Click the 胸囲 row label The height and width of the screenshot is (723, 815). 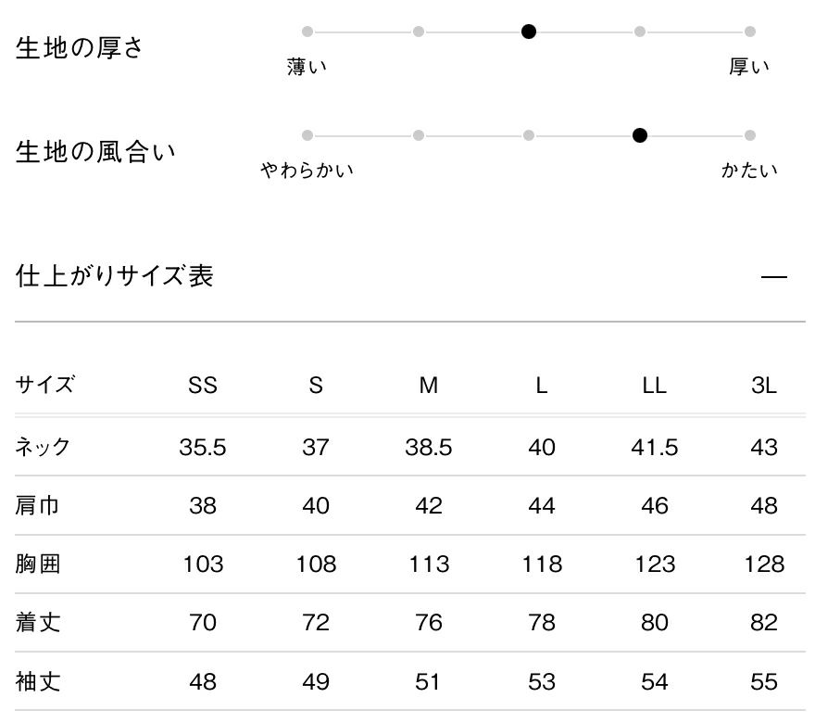click(38, 564)
